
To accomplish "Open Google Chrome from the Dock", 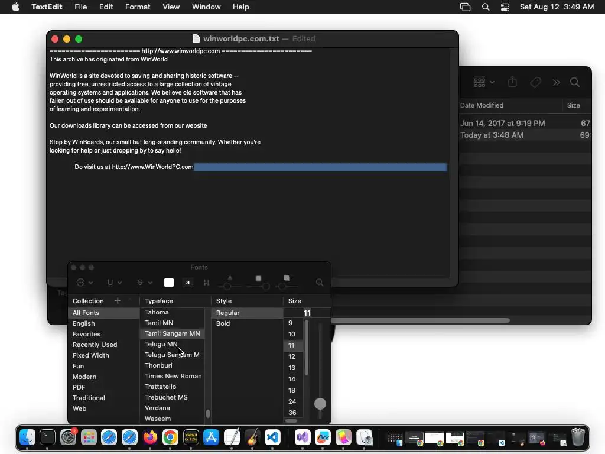I will (170, 437).
